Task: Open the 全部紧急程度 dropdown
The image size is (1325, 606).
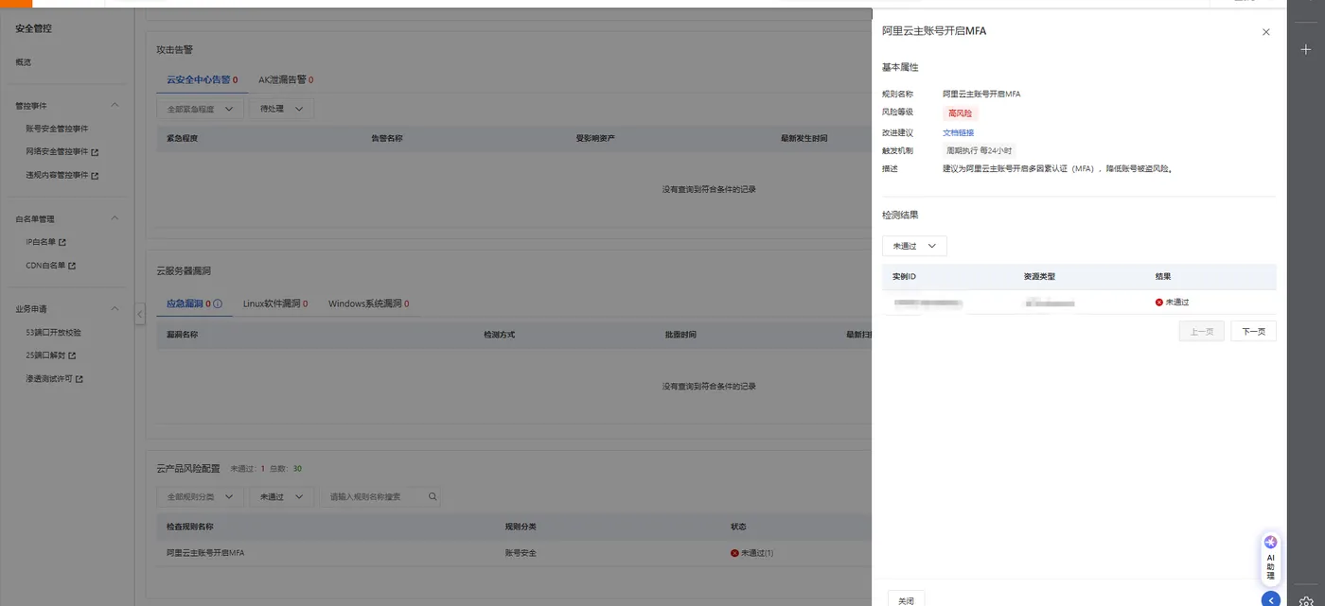Action: click(x=200, y=109)
